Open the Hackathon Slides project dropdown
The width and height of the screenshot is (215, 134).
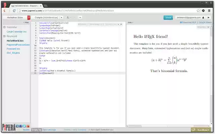click(x=29, y=17)
